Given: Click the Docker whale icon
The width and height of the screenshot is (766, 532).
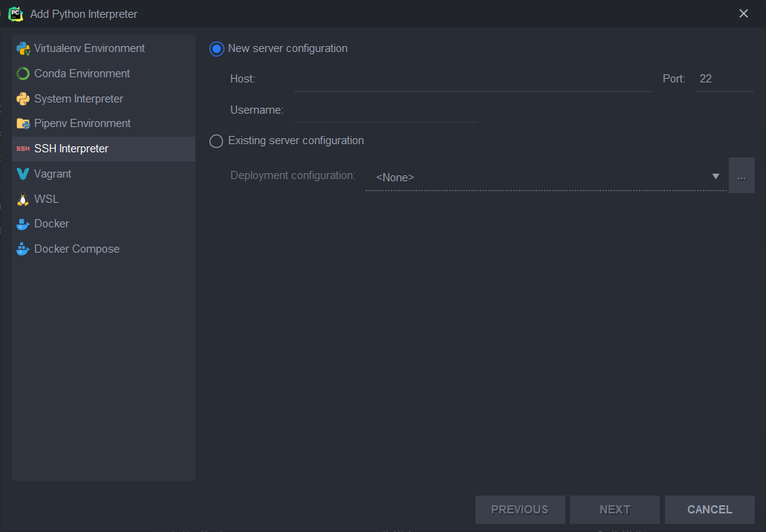Looking at the screenshot, I should 22,224.
